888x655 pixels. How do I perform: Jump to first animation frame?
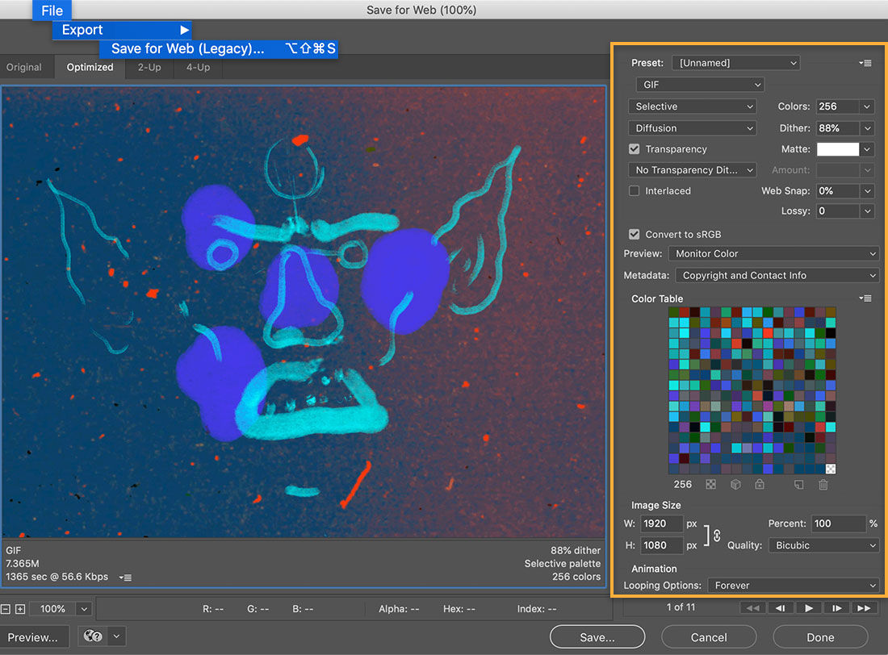752,608
